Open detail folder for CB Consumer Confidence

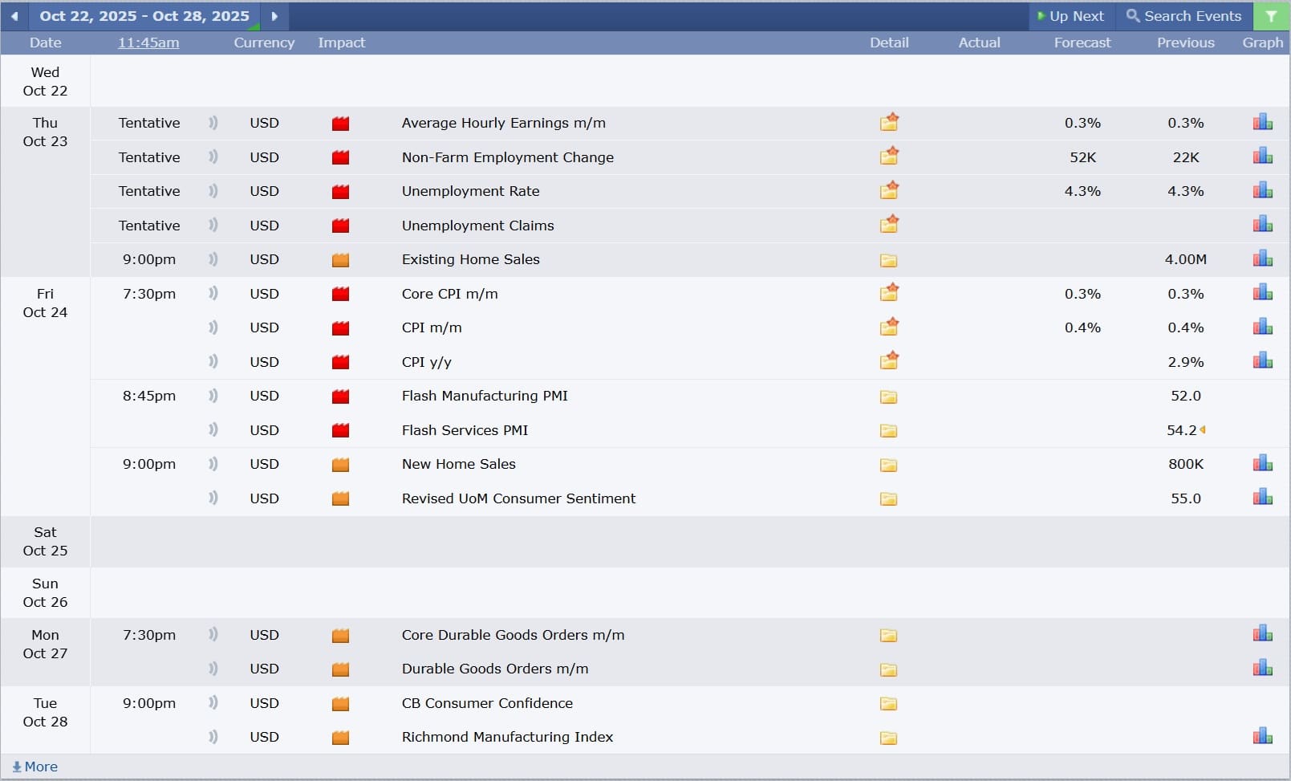[888, 704]
